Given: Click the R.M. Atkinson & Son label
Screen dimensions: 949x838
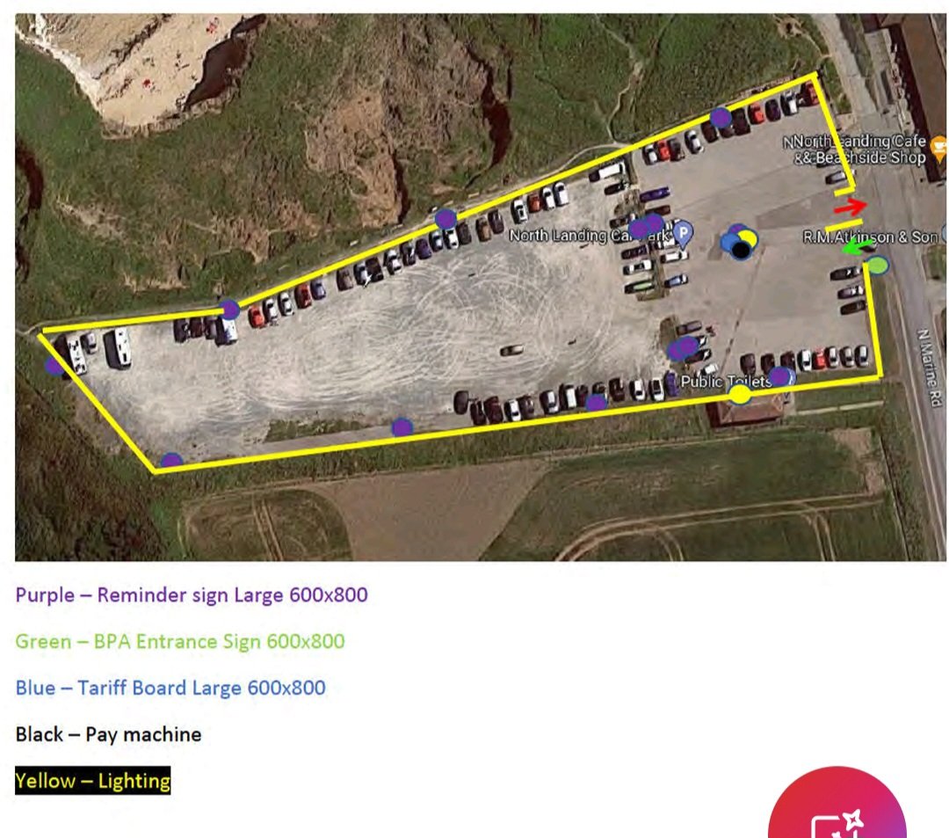Looking at the screenshot, I should (x=870, y=237).
